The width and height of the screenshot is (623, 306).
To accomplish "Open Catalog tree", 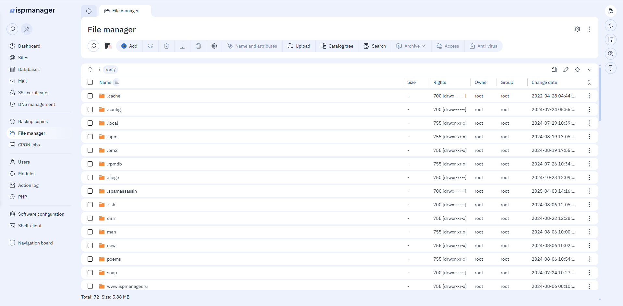I will tap(337, 46).
